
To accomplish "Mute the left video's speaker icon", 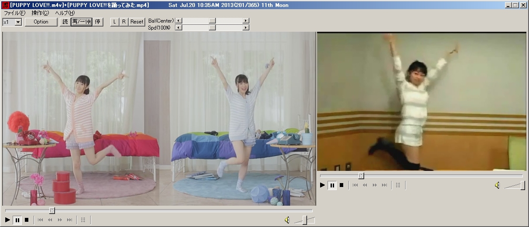I will click(287, 220).
